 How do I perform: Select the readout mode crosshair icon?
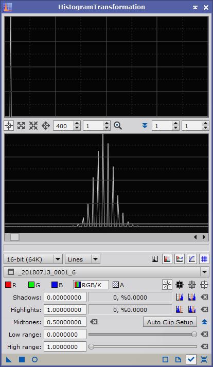[9, 126]
